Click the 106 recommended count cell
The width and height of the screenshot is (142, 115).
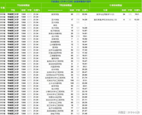coord(72,80)
